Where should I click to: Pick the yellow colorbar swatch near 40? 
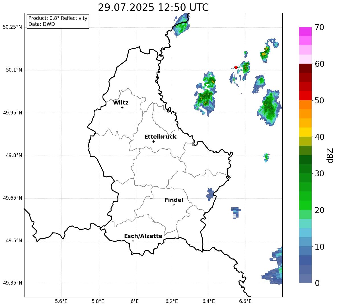click(305, 132)
